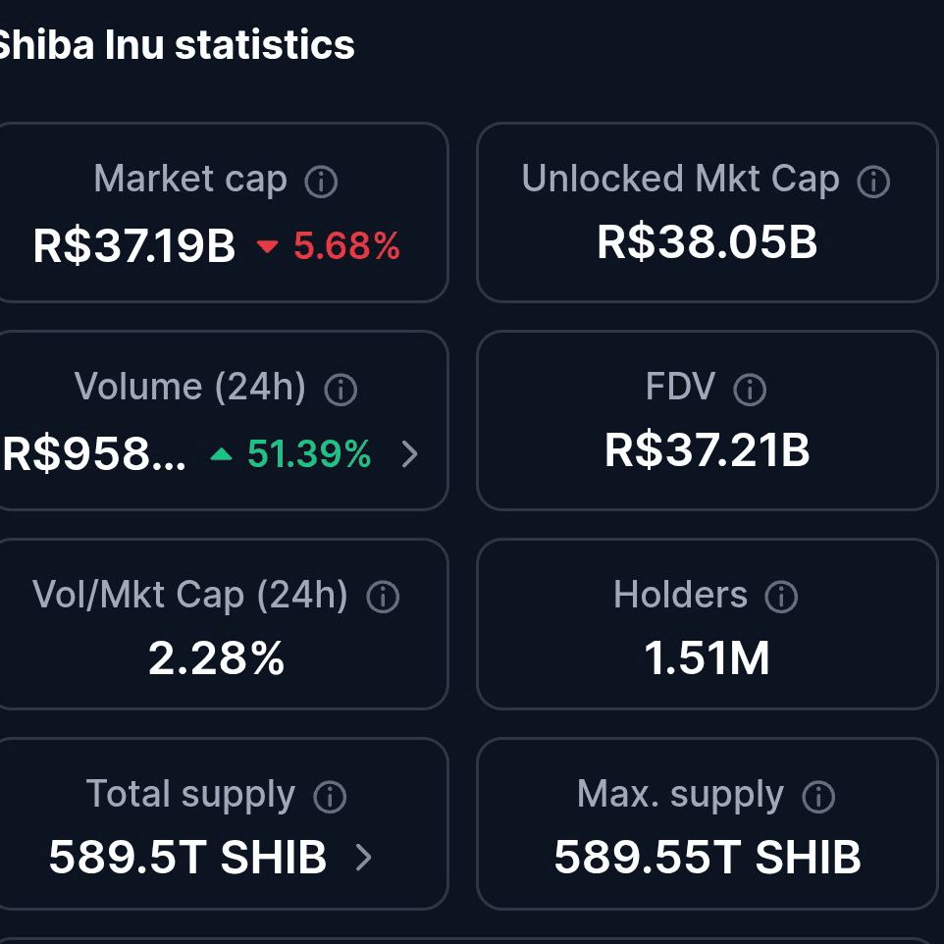The width and height of the screenshot is (944, 944).
Task: Show Holders info icon tooltip
Action: pos(781,597)
